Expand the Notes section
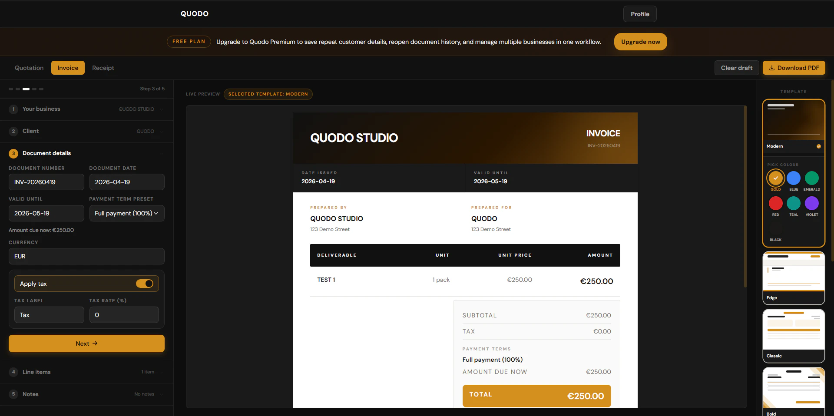Image resolution: width=834 pixels, height=416 pixels. (x=87, y=394)
